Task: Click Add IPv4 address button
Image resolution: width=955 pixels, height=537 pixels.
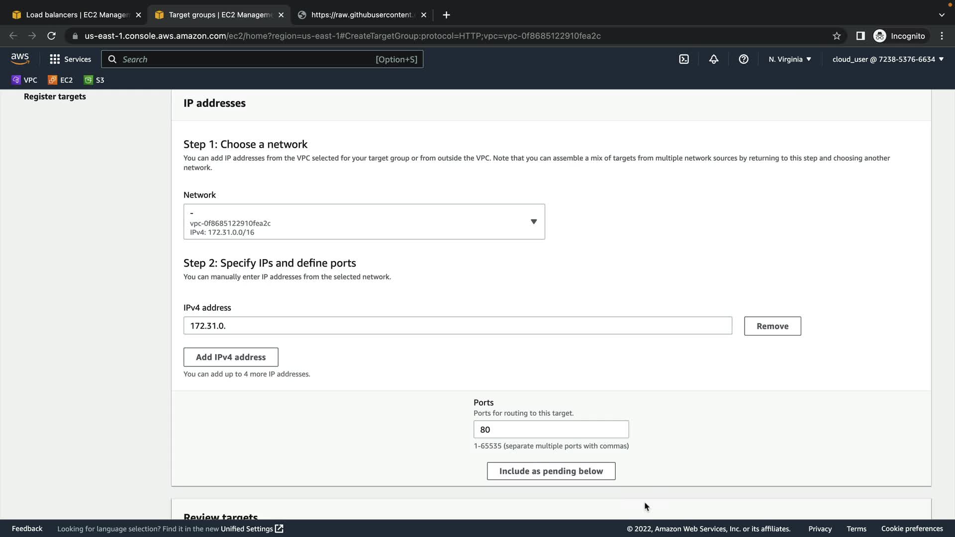Action: (x=230, y=357)
